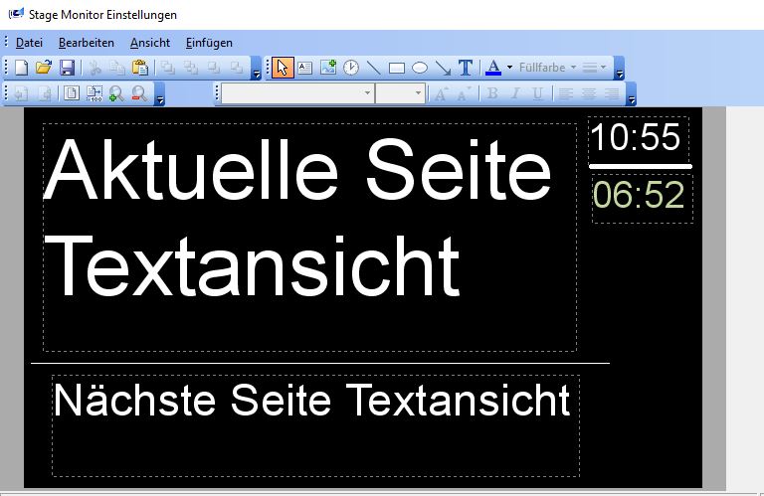Paste with the clipboard icon

click(x=140, y=68)
